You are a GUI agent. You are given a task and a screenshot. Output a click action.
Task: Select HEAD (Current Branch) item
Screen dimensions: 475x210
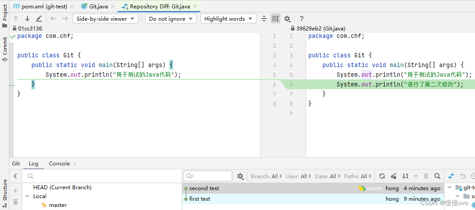(x=62, y=187)
